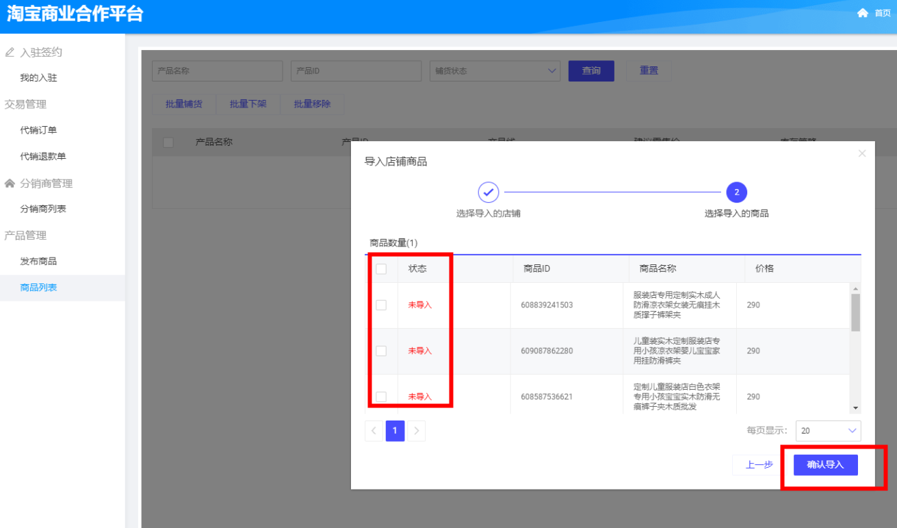Open 代销退款单 in the sidebar
Image resolution: width=897 pixels, height=528 pixels.
click(x=43, y=156)
